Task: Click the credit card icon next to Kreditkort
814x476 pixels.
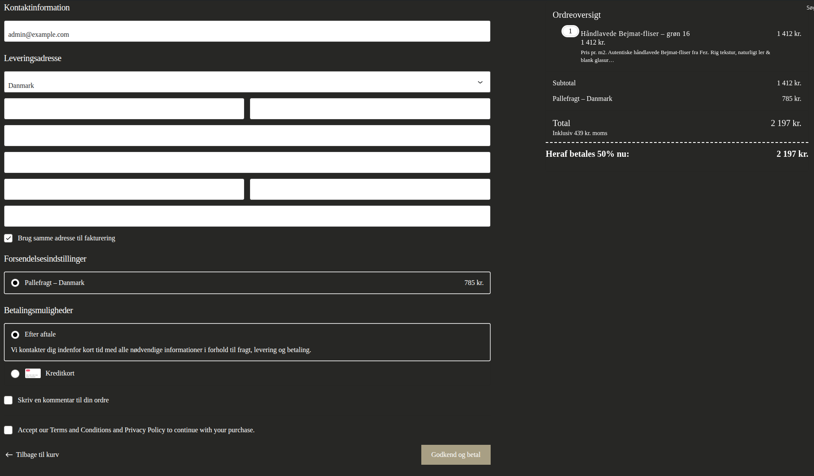Action: pyautogui.click(x=33, y=373)
